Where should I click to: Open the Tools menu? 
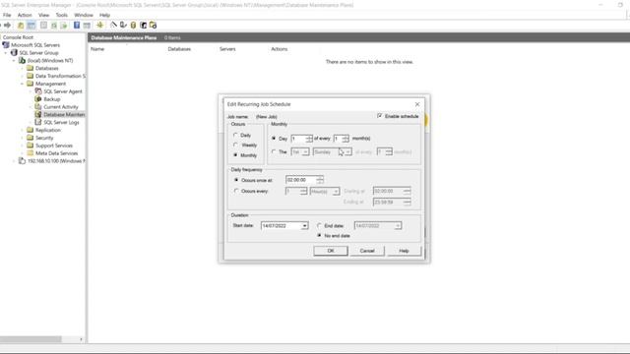pyautogui.click(x=61, y=15)
